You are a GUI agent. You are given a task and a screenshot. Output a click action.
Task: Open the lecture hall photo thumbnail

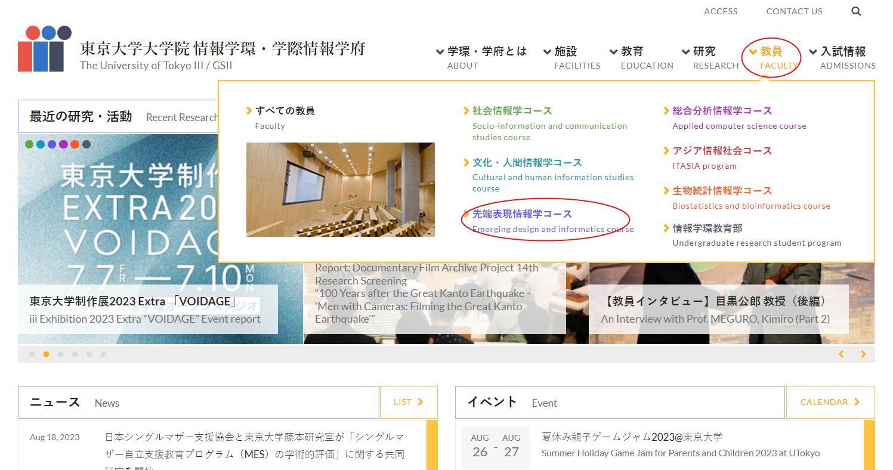click(341, 190)
